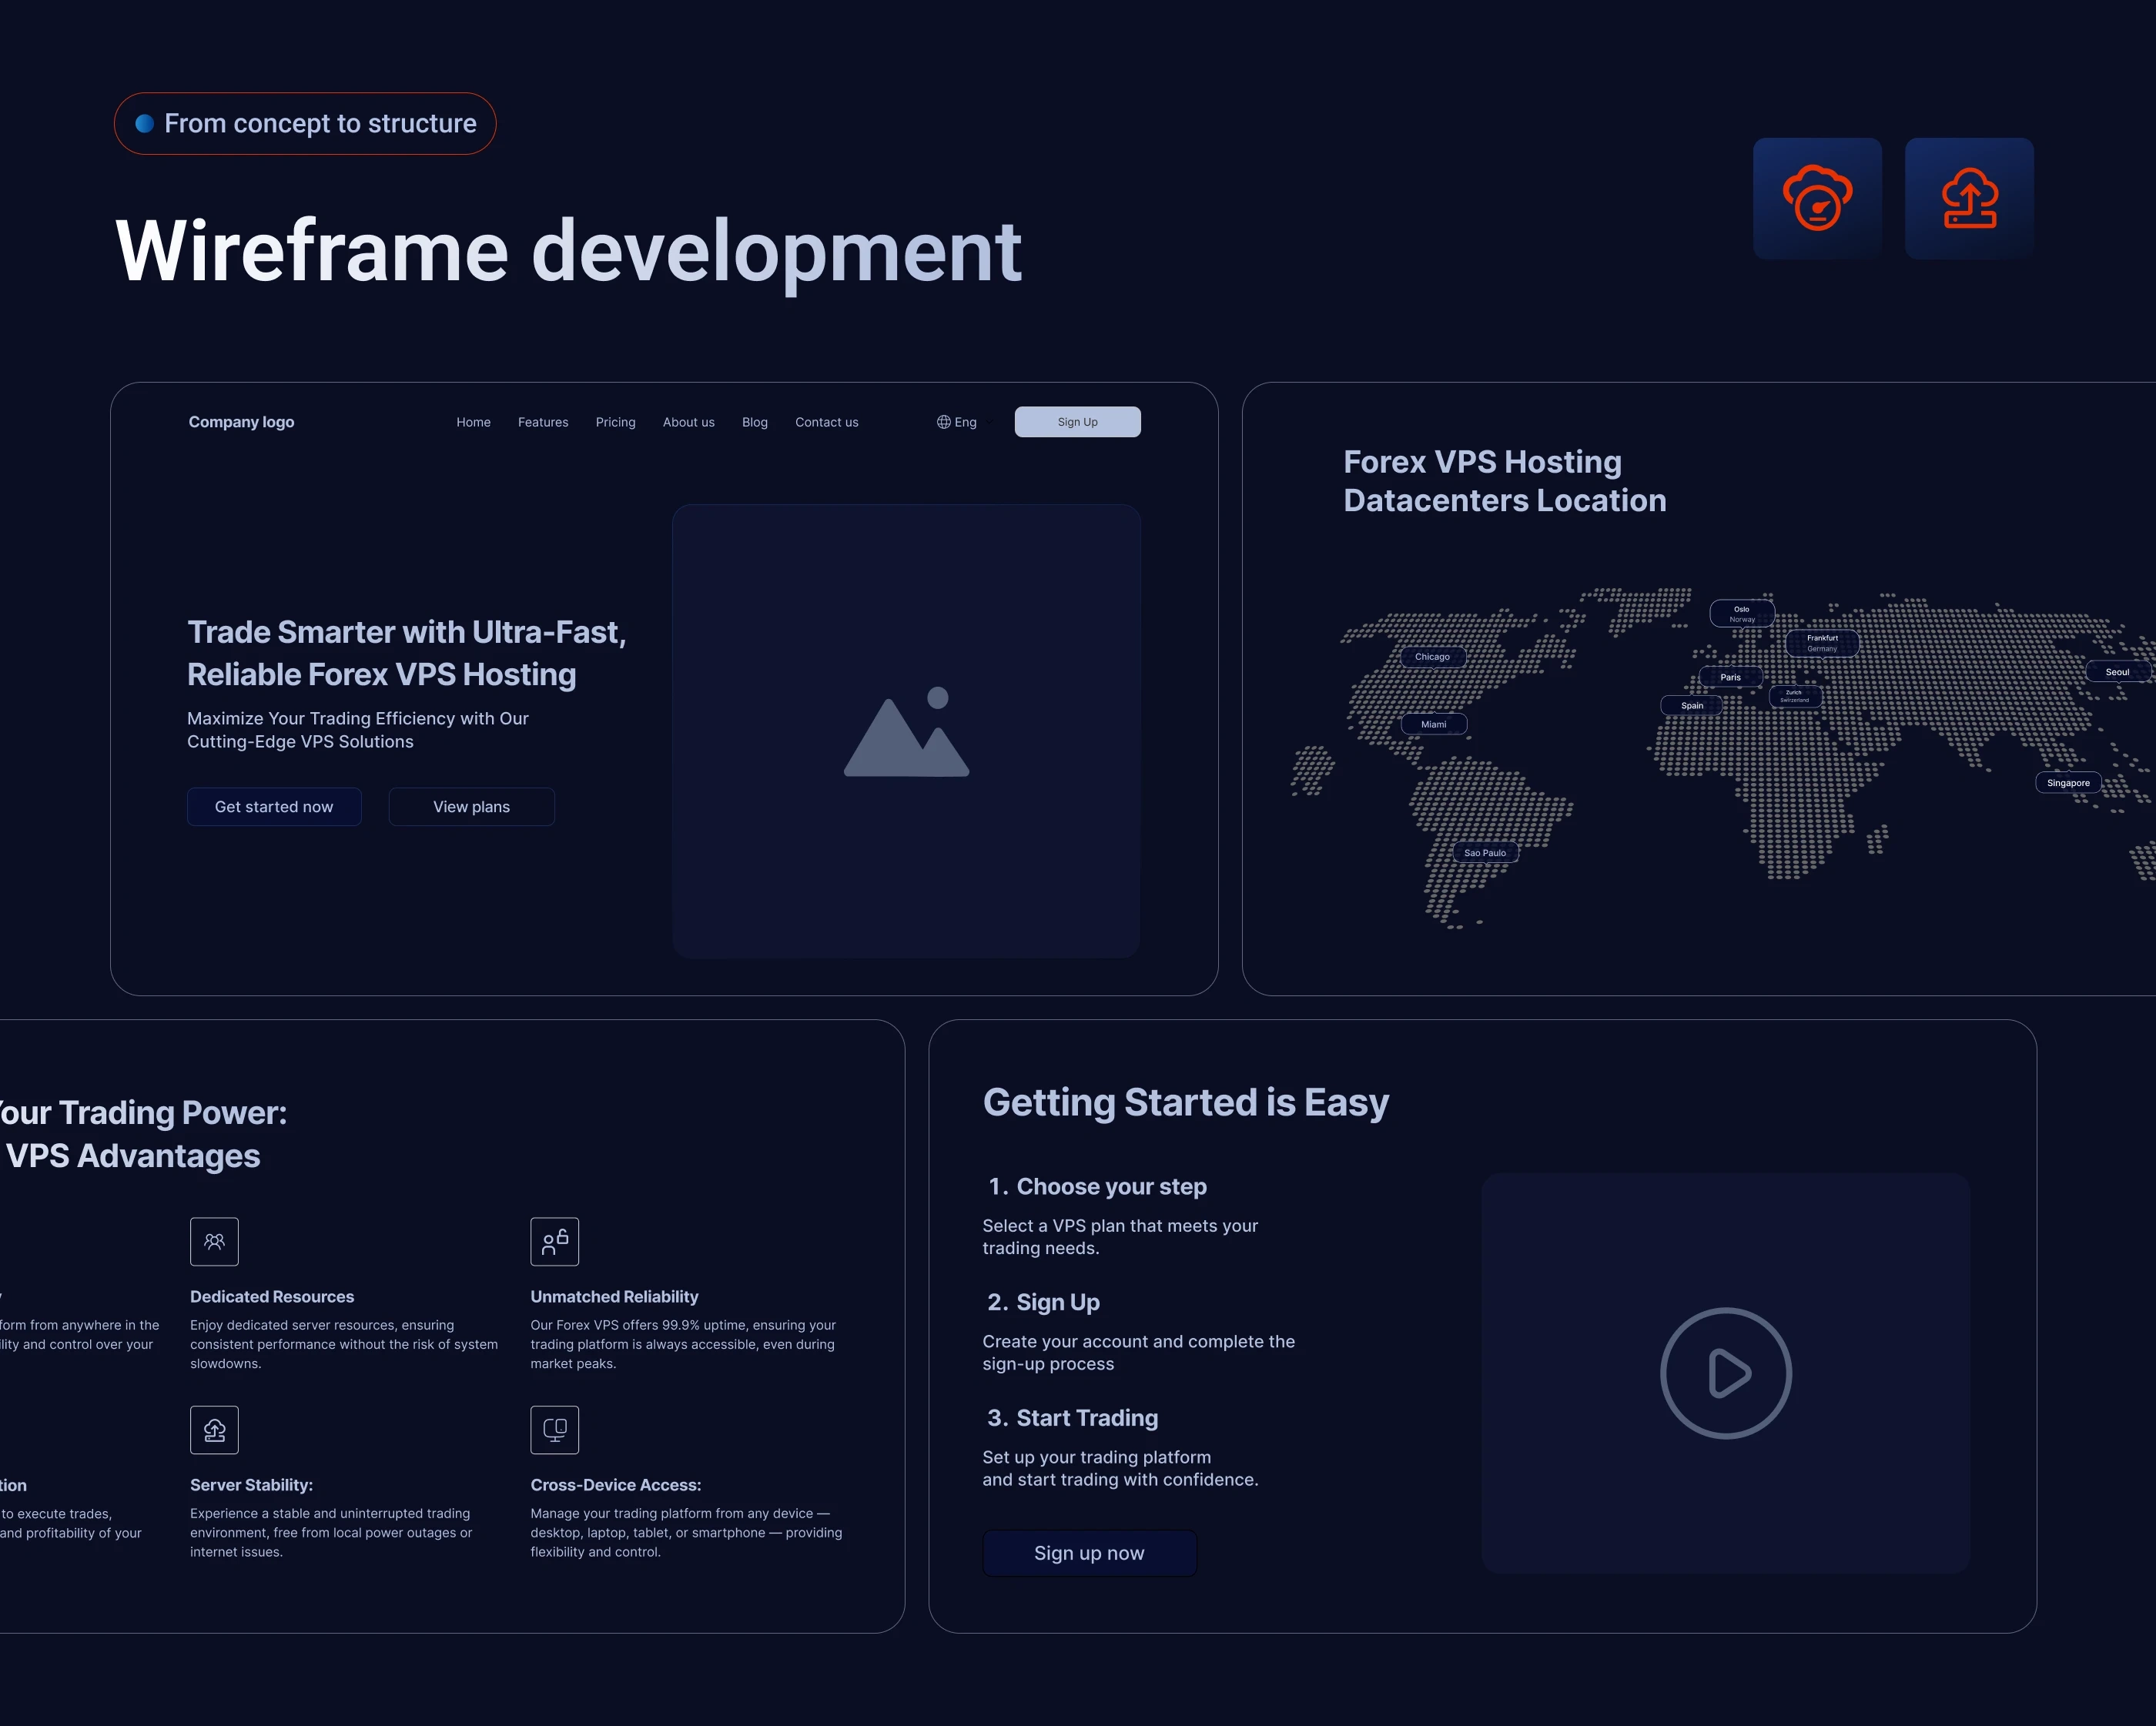Image resolution: width=2156 pixels, height=1726 pixels.
Task: Select the Chicago map marker
Action: click(1432, 657)
